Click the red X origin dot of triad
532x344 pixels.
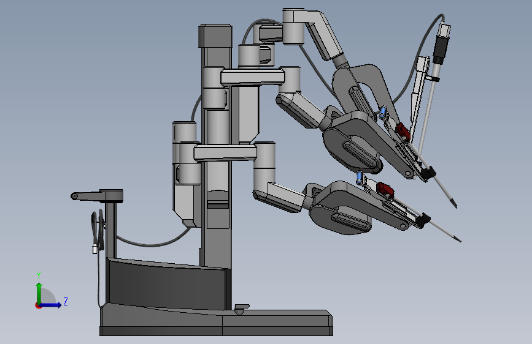(x=37, y=305)
